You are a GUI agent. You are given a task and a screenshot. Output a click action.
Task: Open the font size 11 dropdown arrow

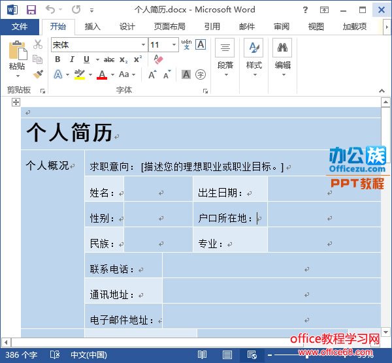tap(174, 45)
